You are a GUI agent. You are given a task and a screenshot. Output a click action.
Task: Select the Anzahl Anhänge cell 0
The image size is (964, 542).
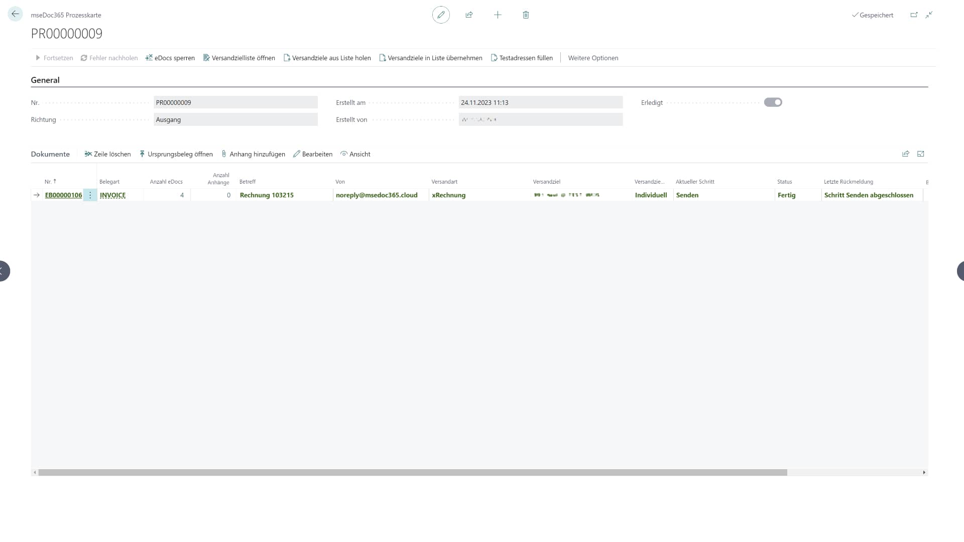pyautogui.click(x=213, y=195)
